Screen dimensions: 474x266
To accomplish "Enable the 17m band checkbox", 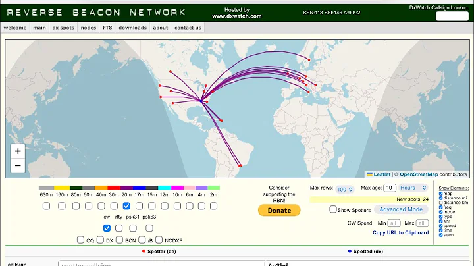I will (x=139, y=206).
